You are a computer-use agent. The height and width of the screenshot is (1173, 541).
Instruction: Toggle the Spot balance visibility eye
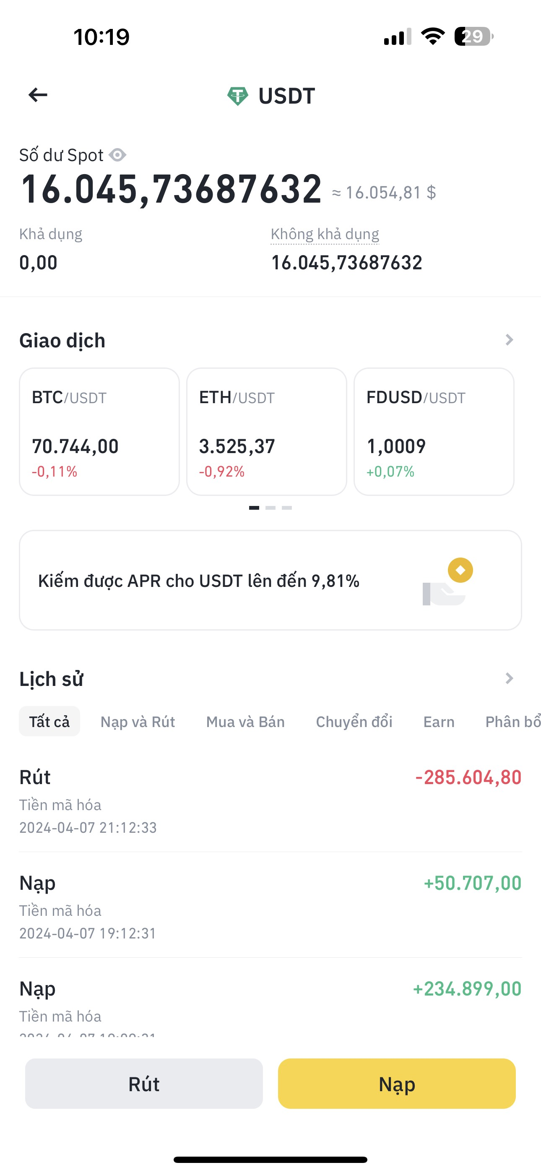click(x=117, y=155)
